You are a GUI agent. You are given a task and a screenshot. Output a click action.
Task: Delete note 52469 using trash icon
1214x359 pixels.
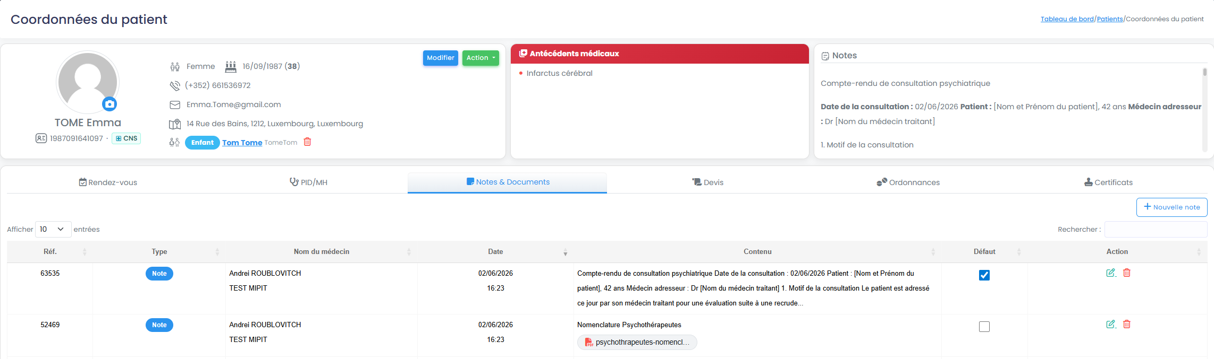coord(1127,324)
